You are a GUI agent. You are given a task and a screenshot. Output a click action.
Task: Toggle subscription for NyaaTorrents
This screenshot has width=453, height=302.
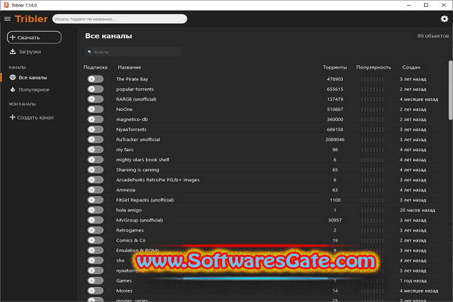(x=96, y=130)
